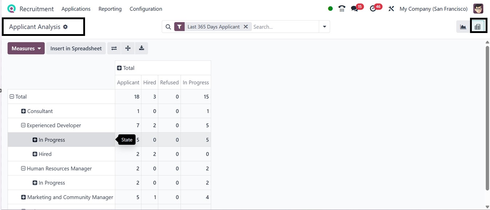Open the Measures dropdown

pyautogui.click(x=26, y=48)
